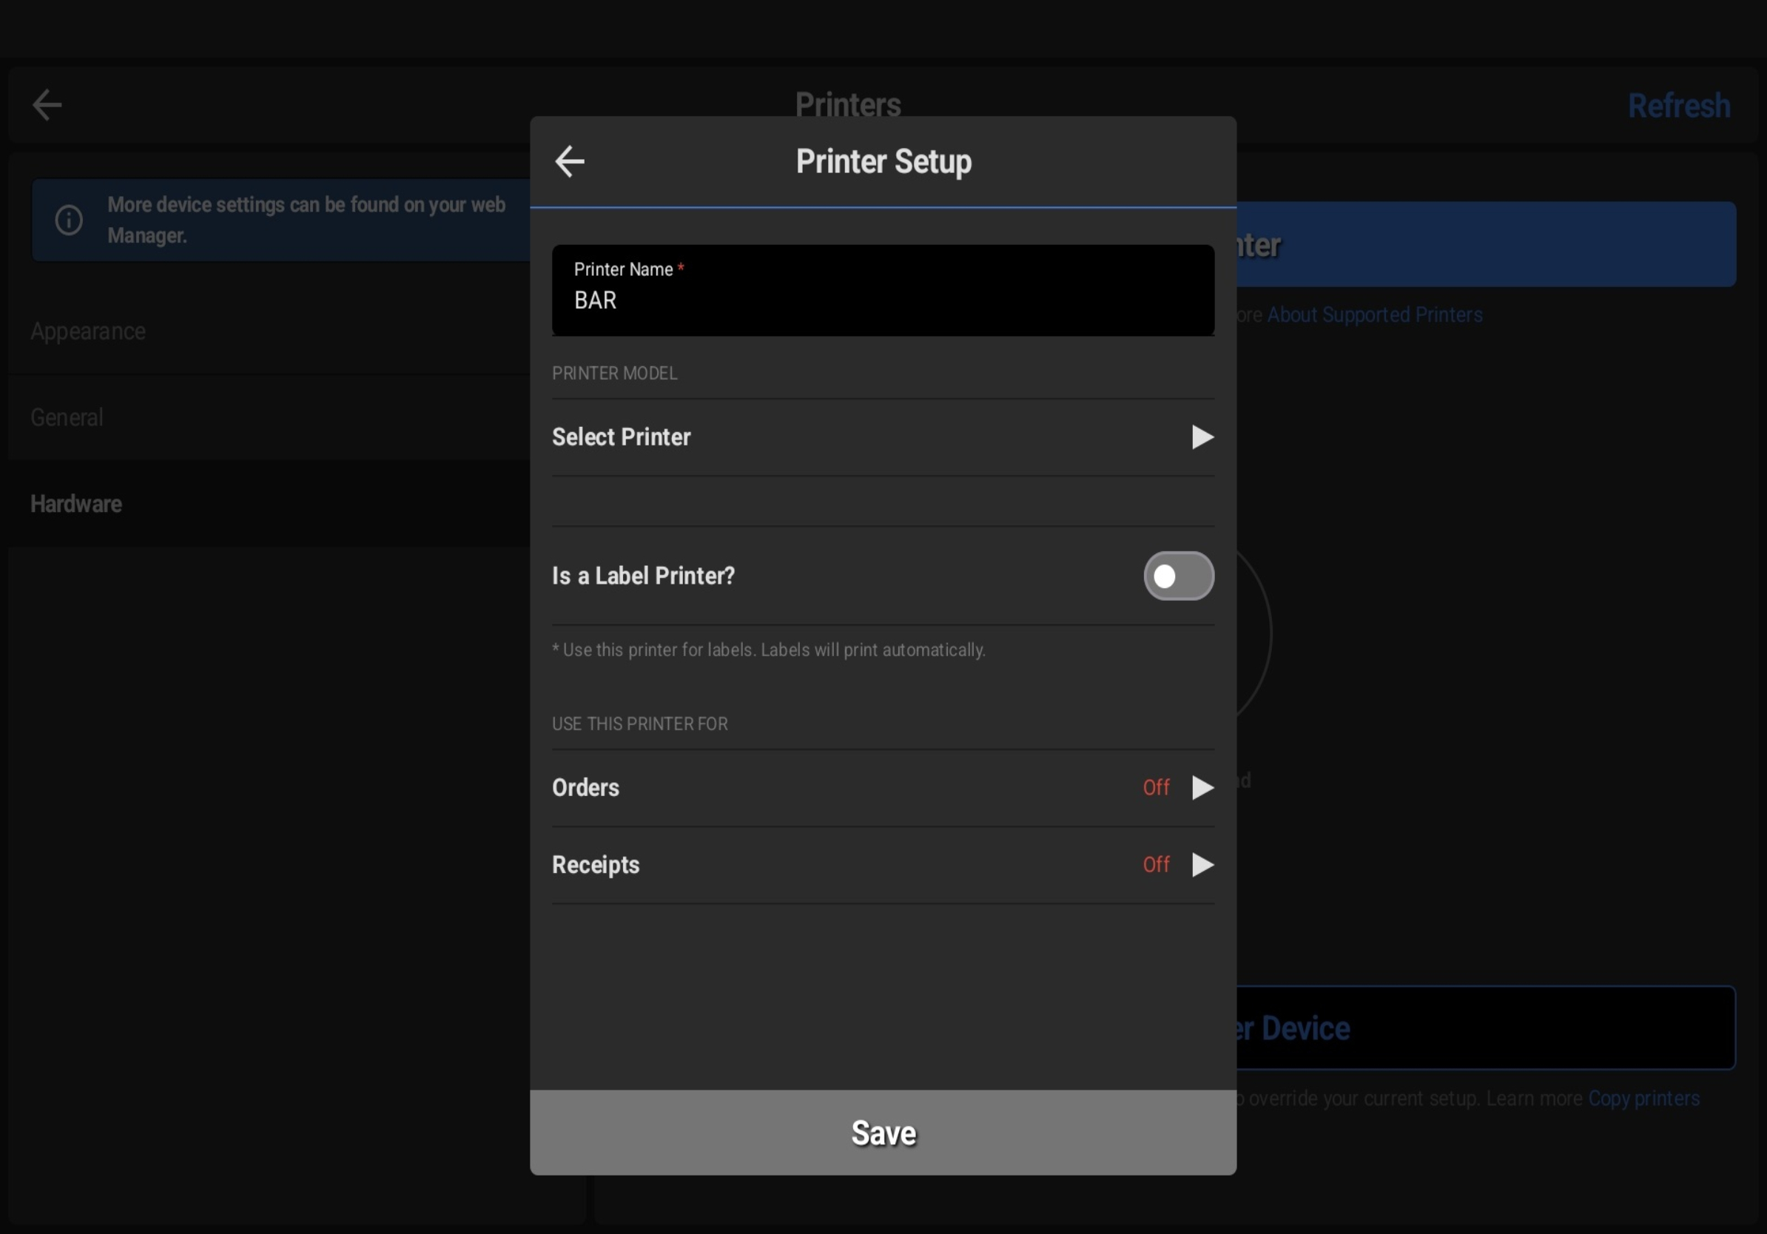Open the Select Printer model list
Screen dimensions: 1767x1234
pyautogui.click(x=621, y=437)
